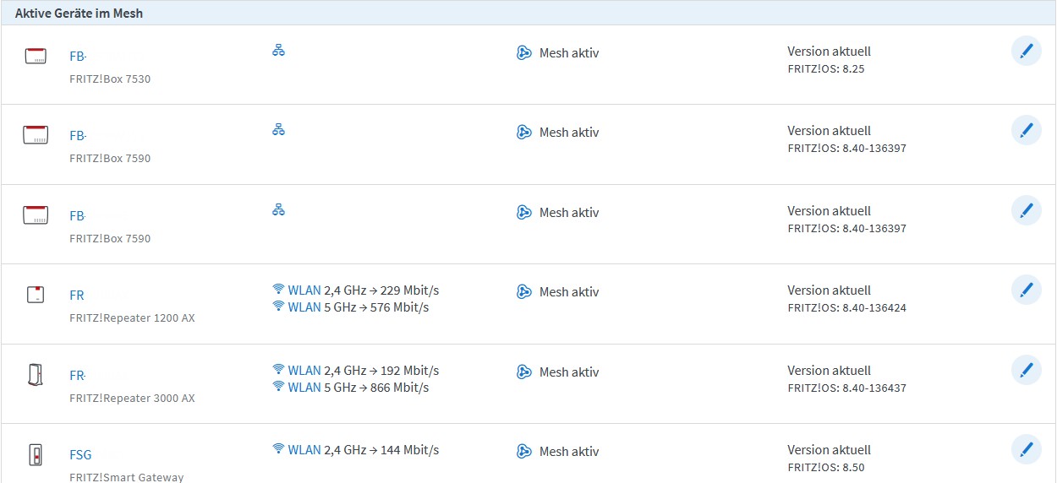
Task: Select the 'FRITZ!OS: 8.40-136437' text
Action: coord(846,388)
